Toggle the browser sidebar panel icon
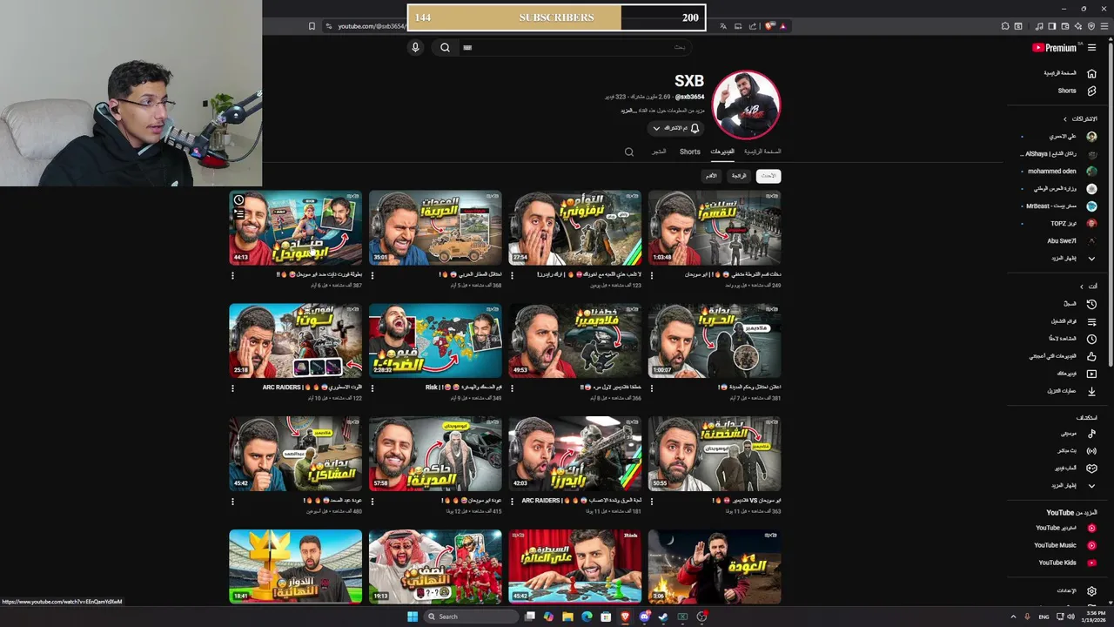 tap(1051, 26)
